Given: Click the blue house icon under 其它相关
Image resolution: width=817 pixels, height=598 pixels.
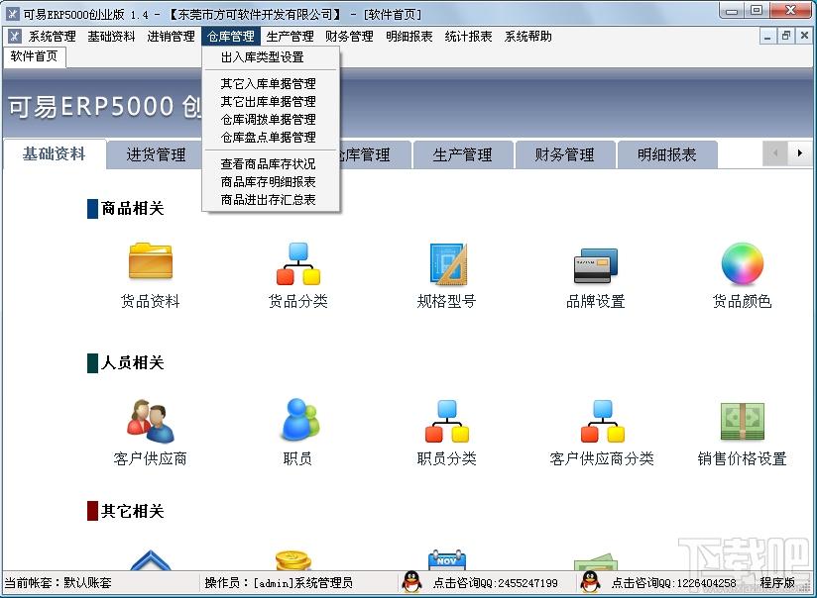Looking at the screenshot, I should [x=150, y=560].
